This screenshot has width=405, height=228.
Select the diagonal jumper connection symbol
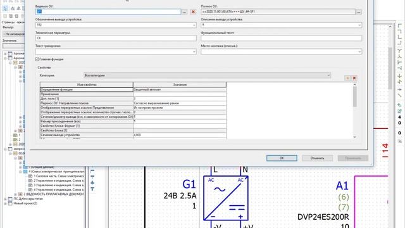(x=399, y=82)
